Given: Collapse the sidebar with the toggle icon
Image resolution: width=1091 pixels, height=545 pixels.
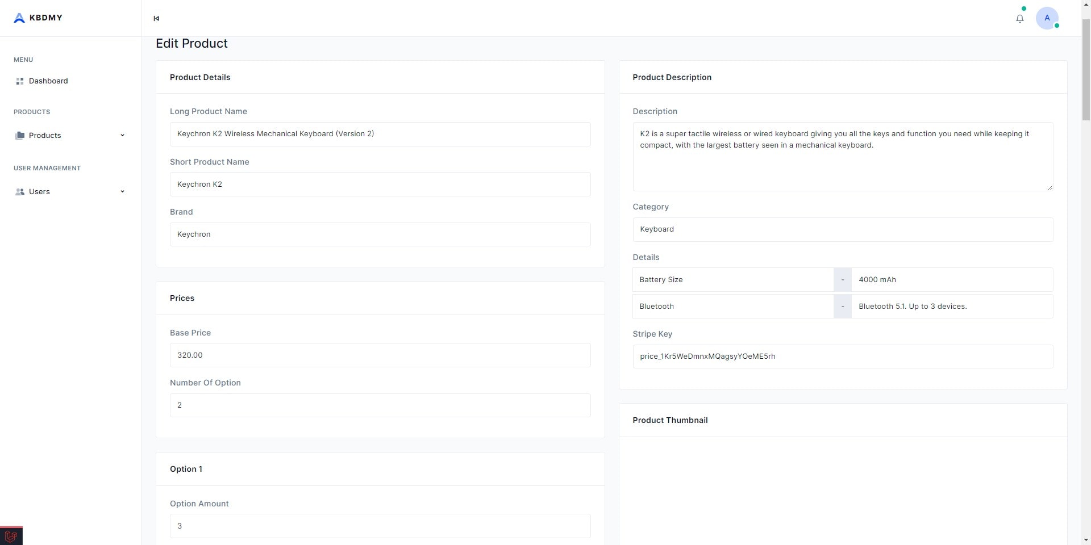Looking at the screenshot, I should [156, 18].
